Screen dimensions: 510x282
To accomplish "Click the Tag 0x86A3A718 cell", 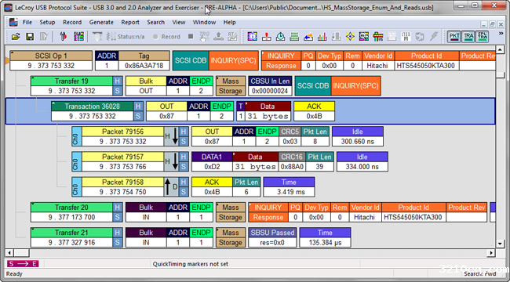I will pyautogui.click(x=144, y=61).
